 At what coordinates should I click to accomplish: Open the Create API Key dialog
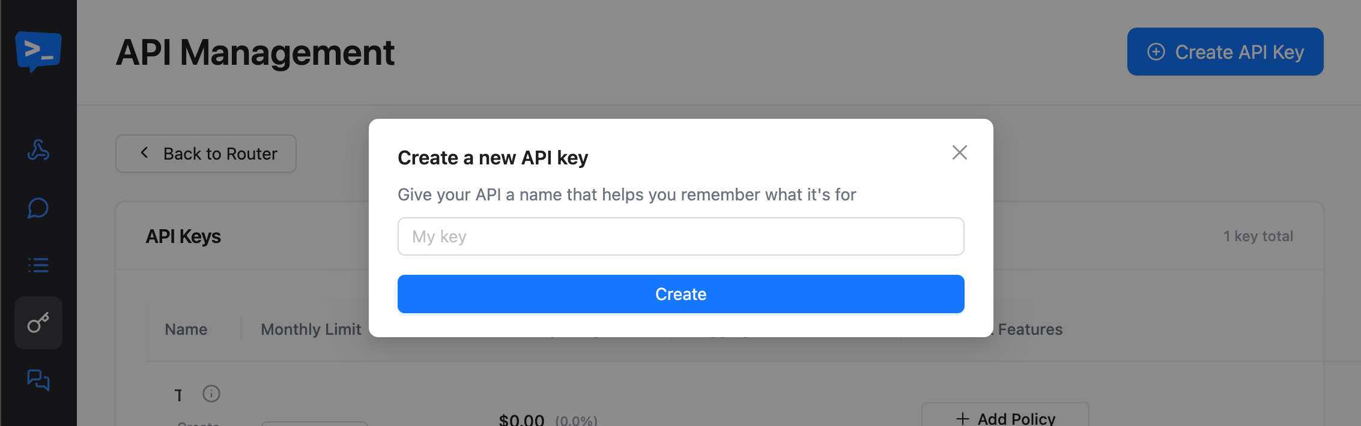1225,52
